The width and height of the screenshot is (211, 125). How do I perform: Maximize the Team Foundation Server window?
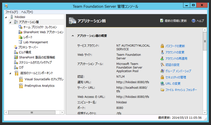193,5
